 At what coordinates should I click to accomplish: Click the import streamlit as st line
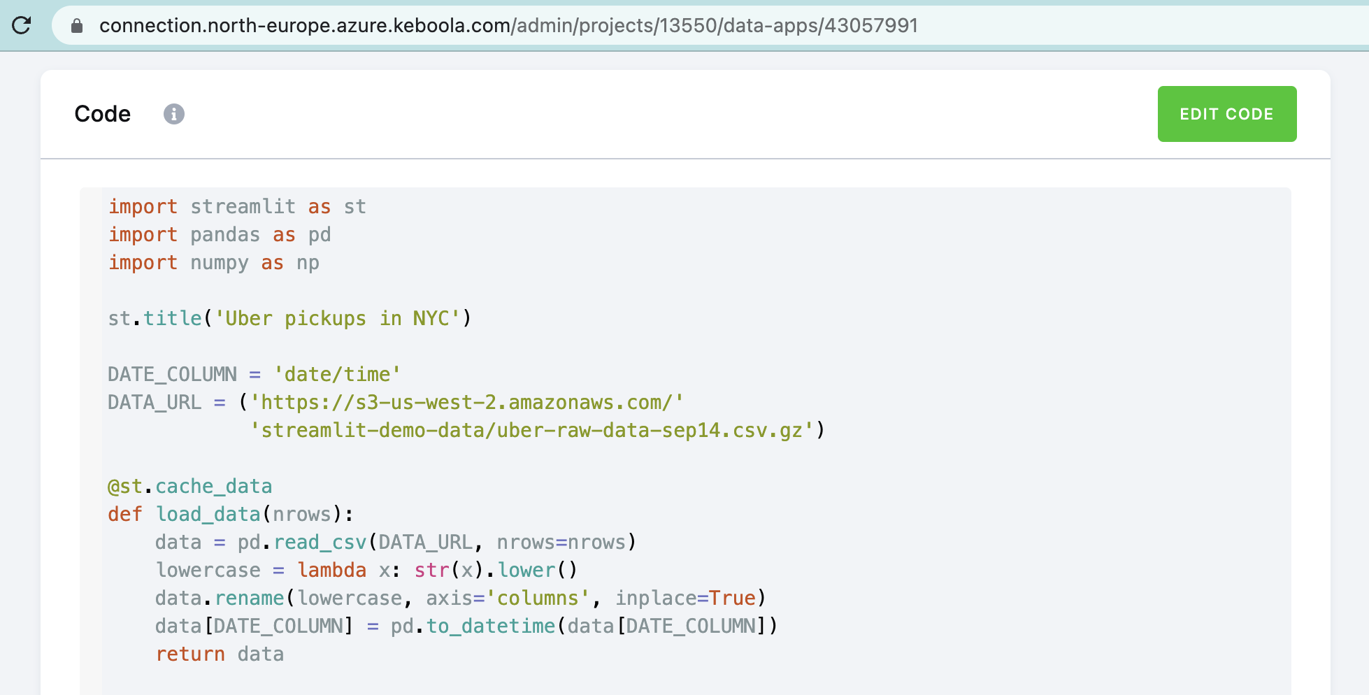click(x=237, y=206)
